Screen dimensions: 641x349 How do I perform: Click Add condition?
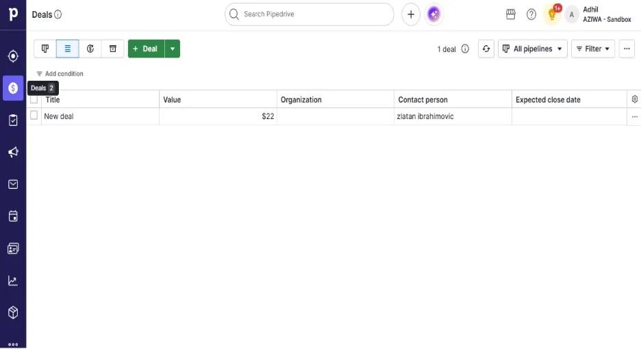60,73
